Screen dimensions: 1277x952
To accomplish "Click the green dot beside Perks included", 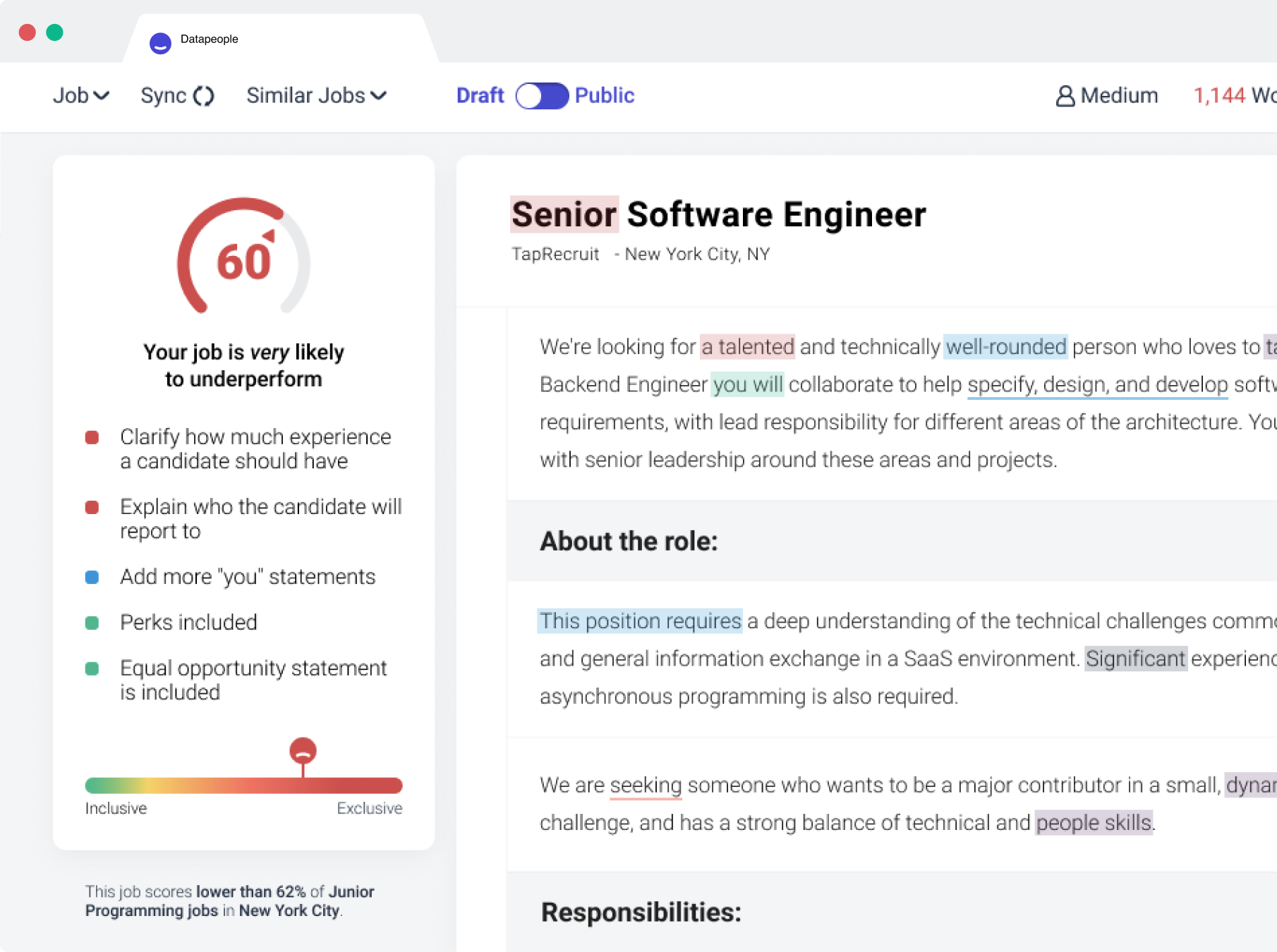I will click(92, 622).
